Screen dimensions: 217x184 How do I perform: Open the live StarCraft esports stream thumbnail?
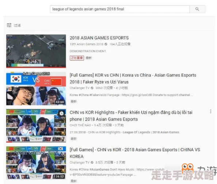(36, 51)
